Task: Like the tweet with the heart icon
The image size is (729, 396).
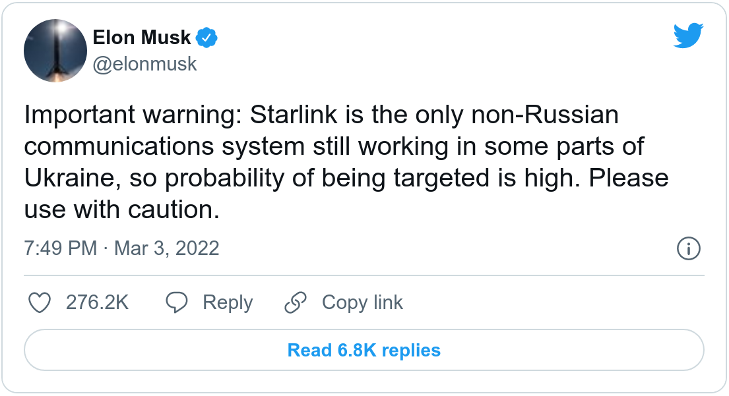Action: [x=40, y=302]
